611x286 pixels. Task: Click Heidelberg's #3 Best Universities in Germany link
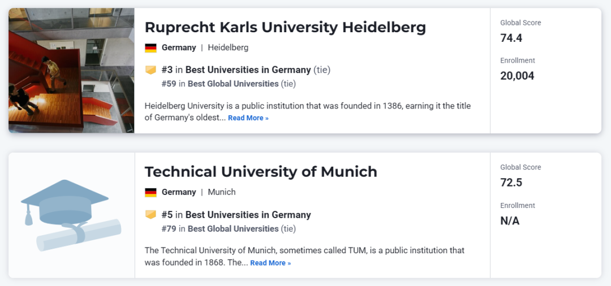[x=248, y=70]
